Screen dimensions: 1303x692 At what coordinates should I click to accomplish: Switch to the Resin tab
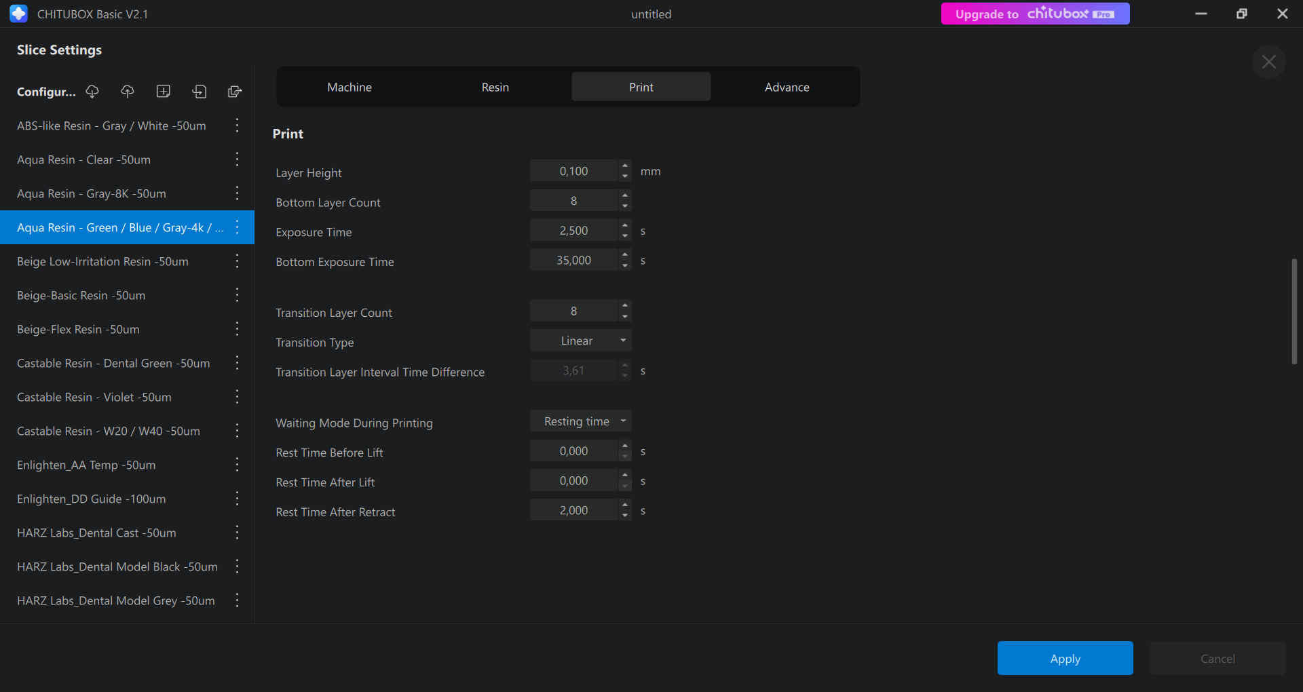tap(495, 87)
